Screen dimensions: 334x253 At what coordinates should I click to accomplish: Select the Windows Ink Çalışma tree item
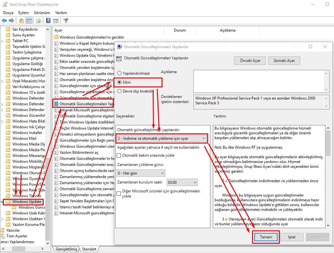(x=29, y=127)
